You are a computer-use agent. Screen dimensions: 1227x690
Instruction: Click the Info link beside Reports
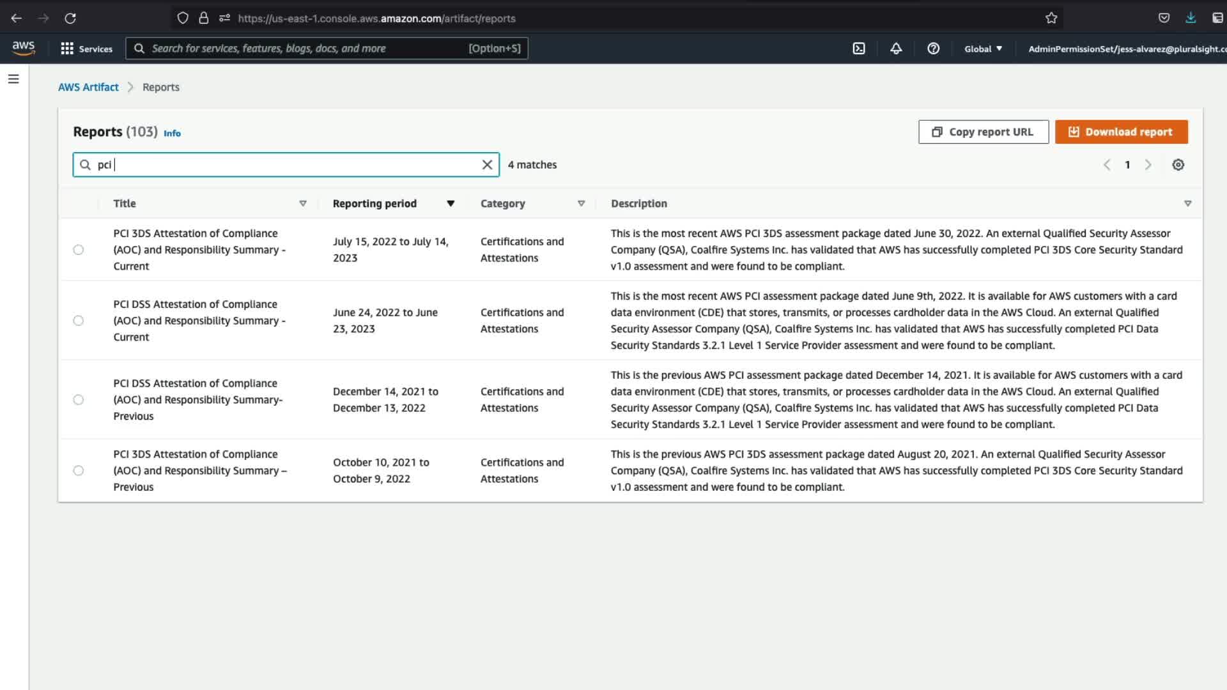tap(172, 133)
